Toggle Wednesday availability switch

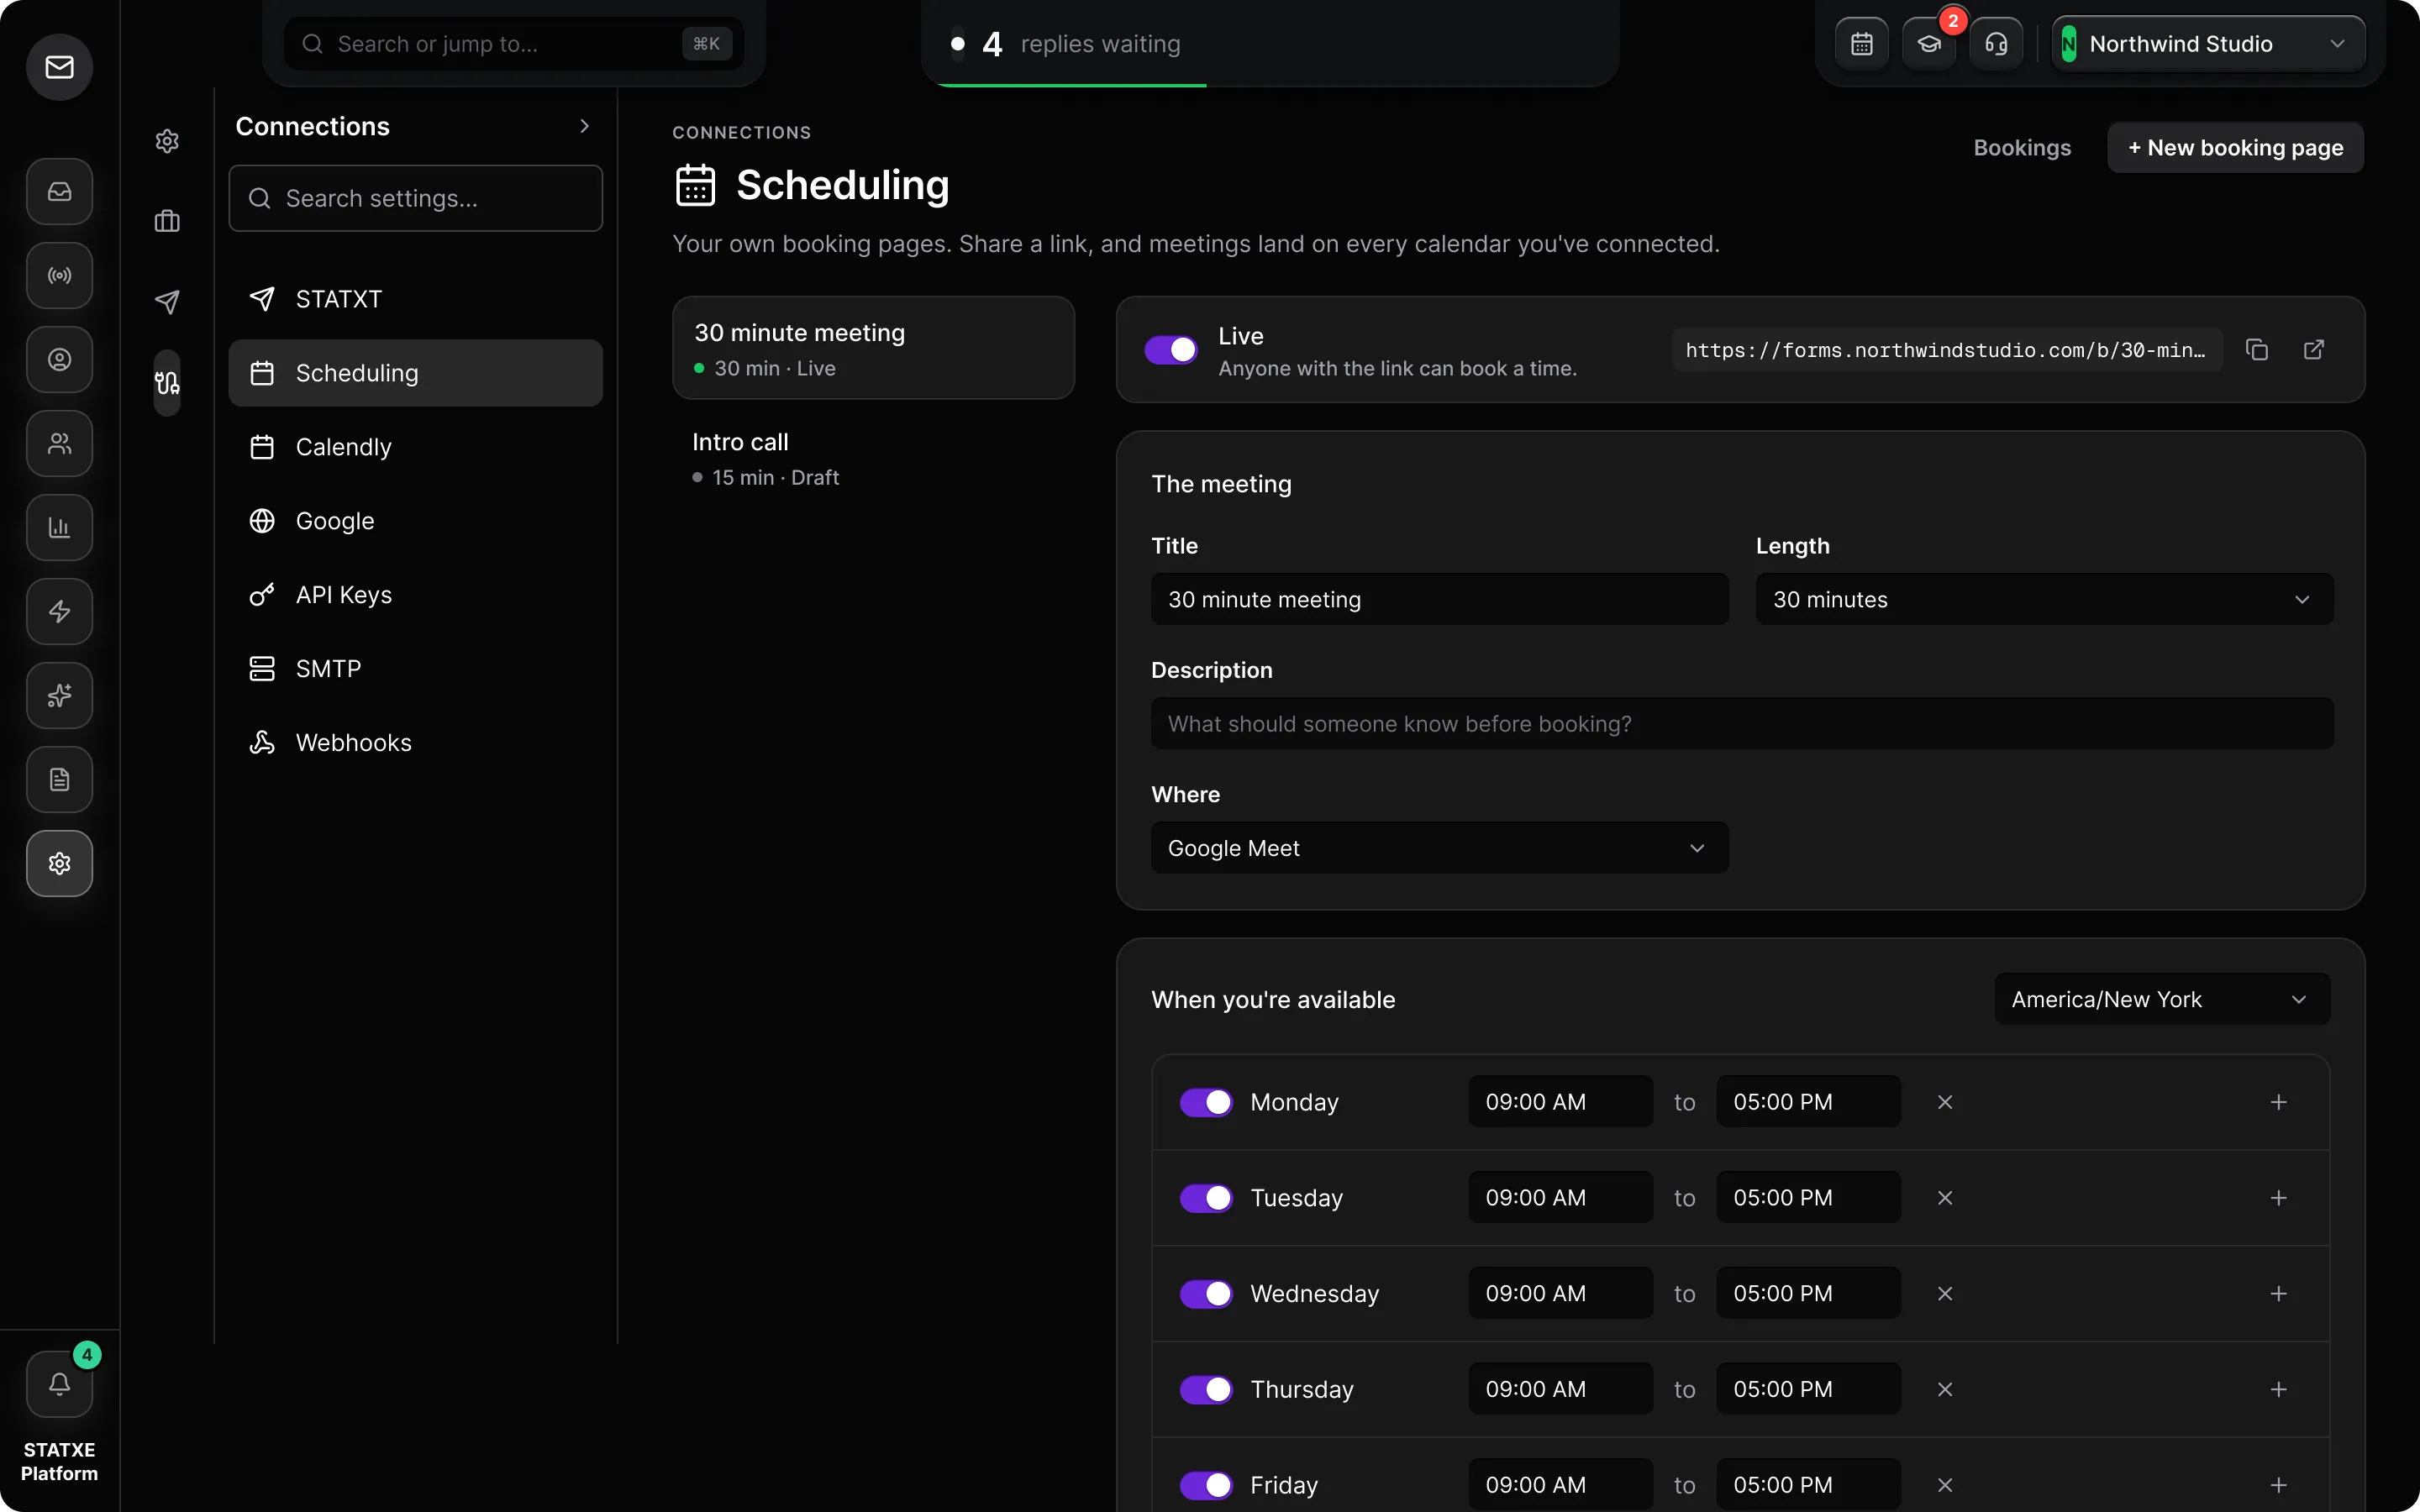pyautogui.click(x=1206, y=1294)
